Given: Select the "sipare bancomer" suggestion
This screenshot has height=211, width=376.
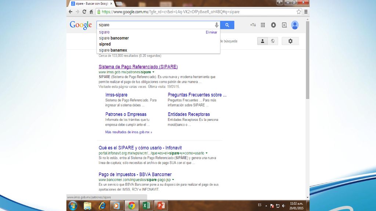Looking at the screenshot, I should point(114,38).
